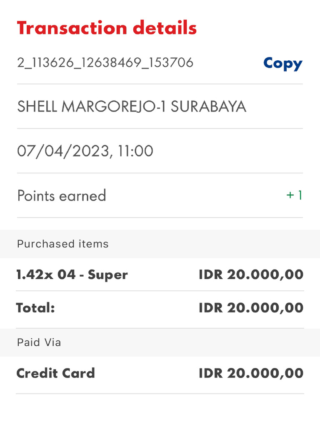
Task: Tap SURABAYA in the station name
Action: pos(208,107)
